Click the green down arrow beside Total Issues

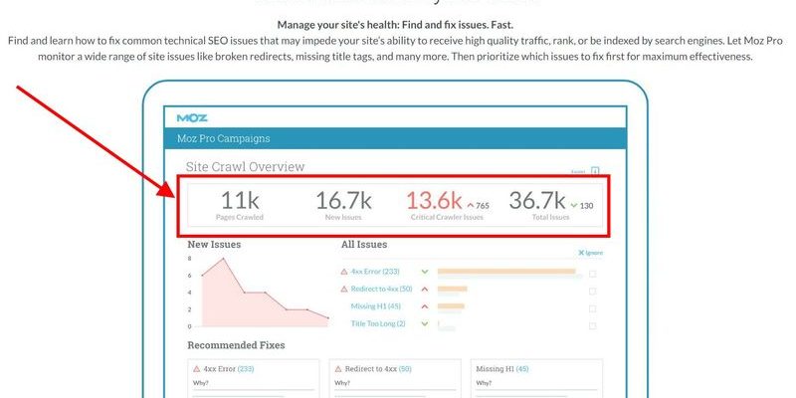pos(574,206)
